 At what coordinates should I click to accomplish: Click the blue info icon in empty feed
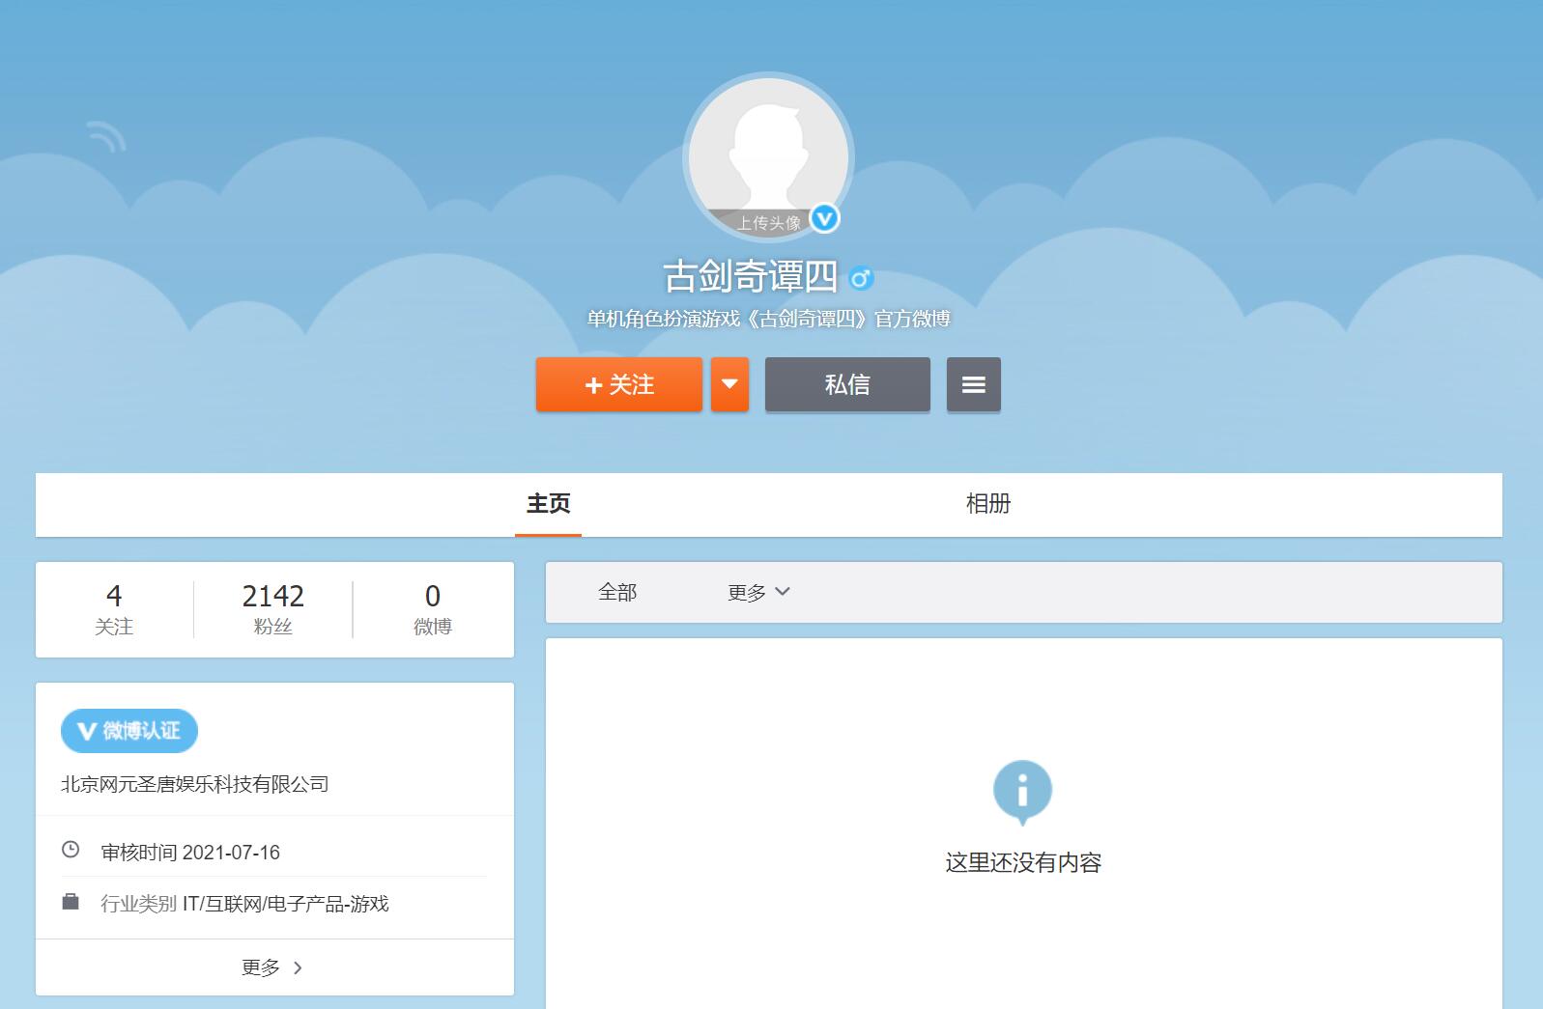click(x=1022, y=791)
